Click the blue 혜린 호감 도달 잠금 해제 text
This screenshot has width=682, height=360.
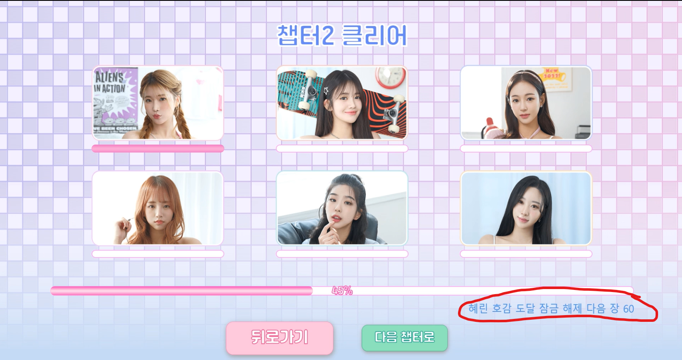(525, 309)
